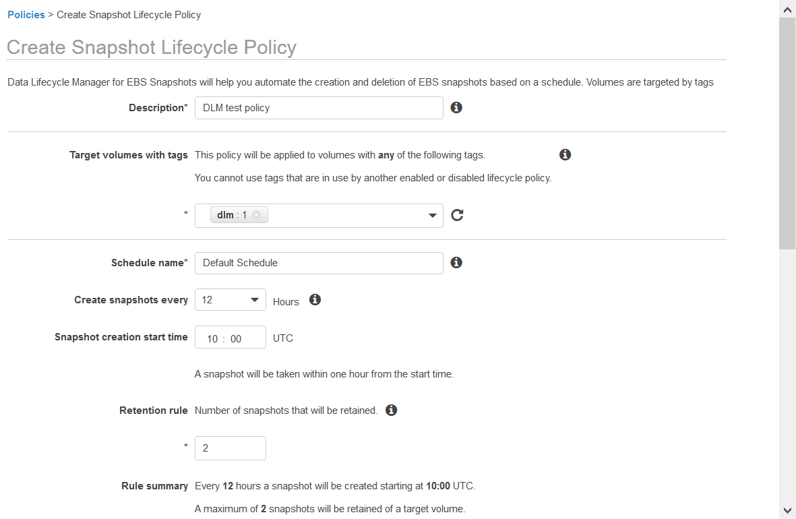
Task: Show info tooltip for Schedule name
Action: [456, 263]
